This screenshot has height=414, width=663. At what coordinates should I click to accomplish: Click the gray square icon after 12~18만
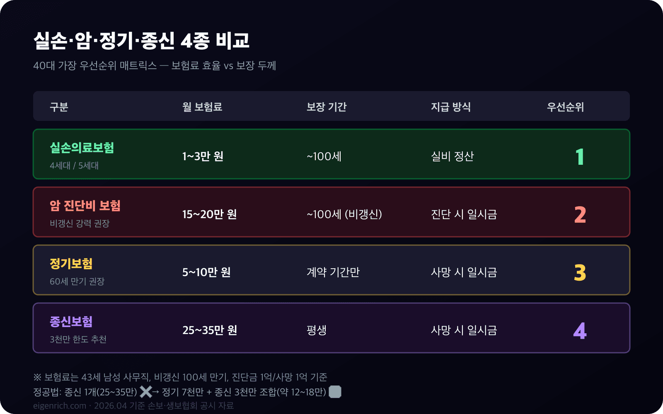(335, 392)
